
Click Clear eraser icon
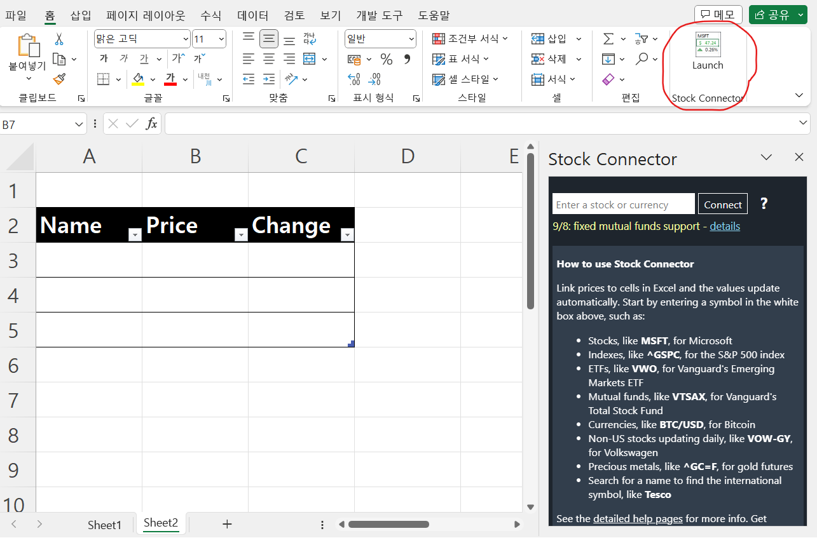[x=608, y=79]
